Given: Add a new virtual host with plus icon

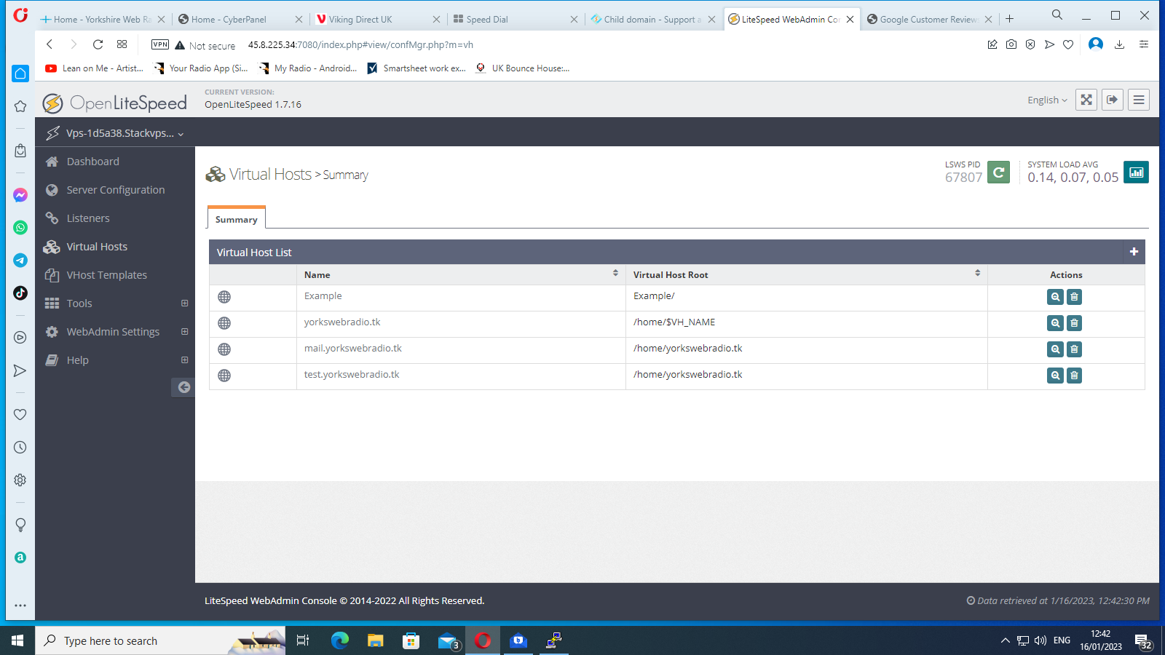Looking at the screenshot, I should tap(1134, 252).
